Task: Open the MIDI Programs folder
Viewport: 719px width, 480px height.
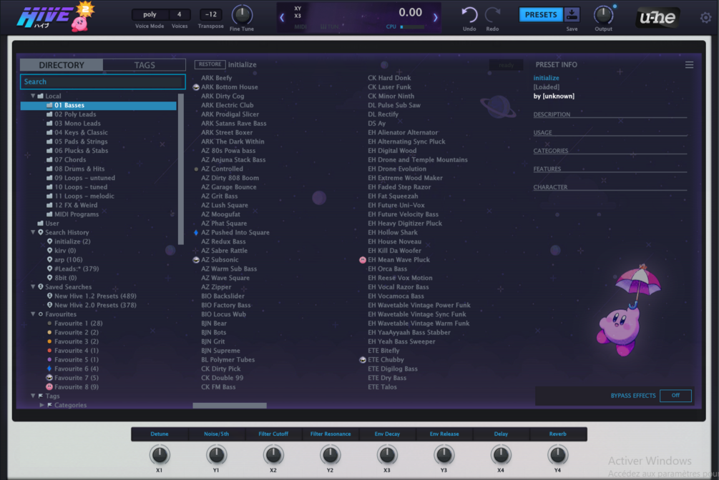Action: tap(77, 214)
